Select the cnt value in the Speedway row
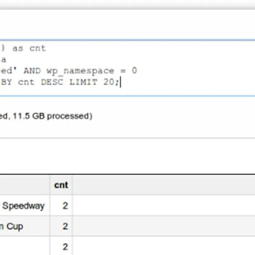 pos(65,206)
